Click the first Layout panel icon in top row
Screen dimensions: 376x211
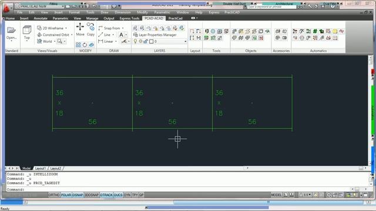click(x=192, y=31)
